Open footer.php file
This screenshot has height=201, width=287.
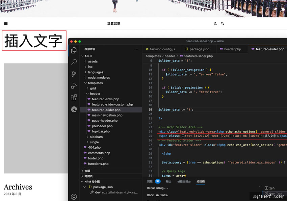point(111,158)
